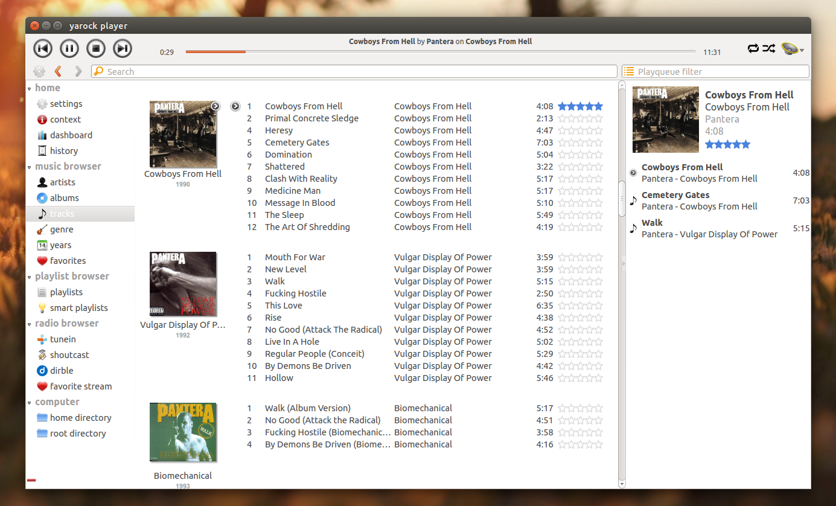
Task: Set star rating for Walk (Album Version)
Action: [580, 408]
